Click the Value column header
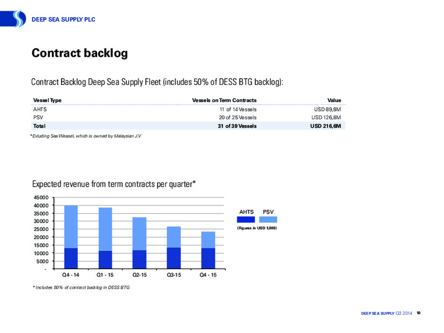Screen dimensions: 444x333 click(x=334, y=100)
